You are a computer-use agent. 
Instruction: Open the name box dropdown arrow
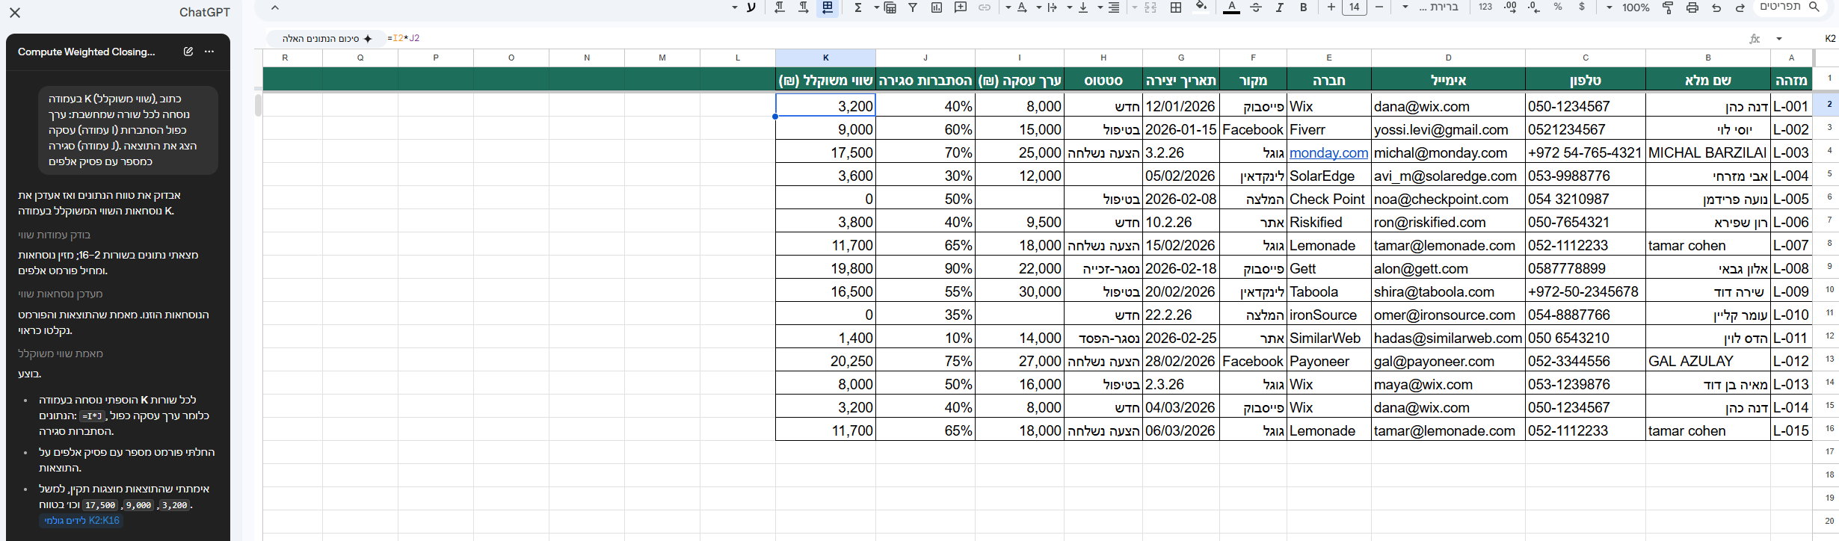(x=1779, y=39)
